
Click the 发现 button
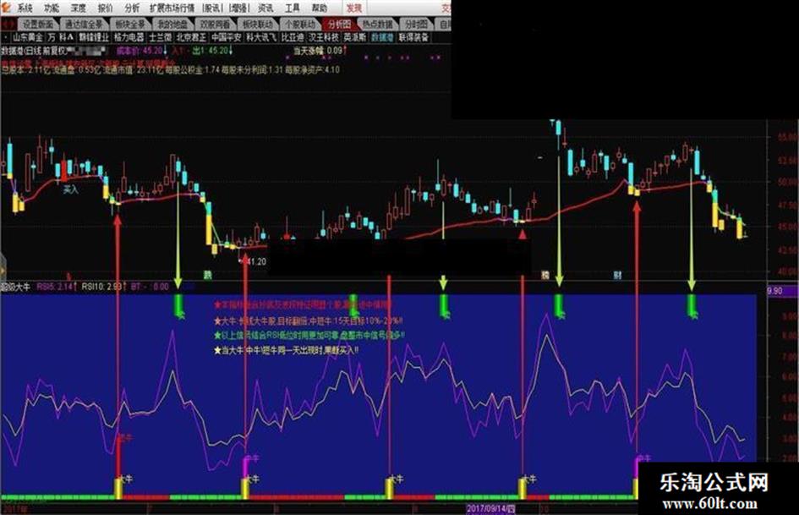click(354, 8)
